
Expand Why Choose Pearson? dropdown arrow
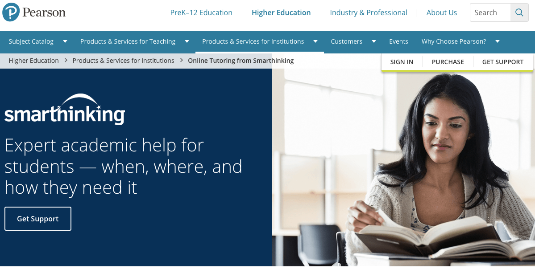(498, 41)
